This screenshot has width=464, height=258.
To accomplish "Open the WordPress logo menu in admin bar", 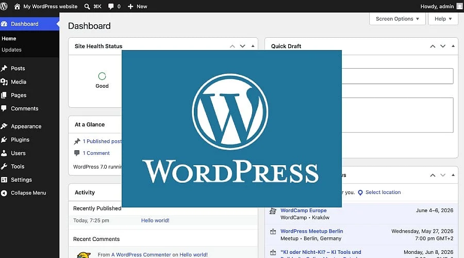I will pos(4,6).
